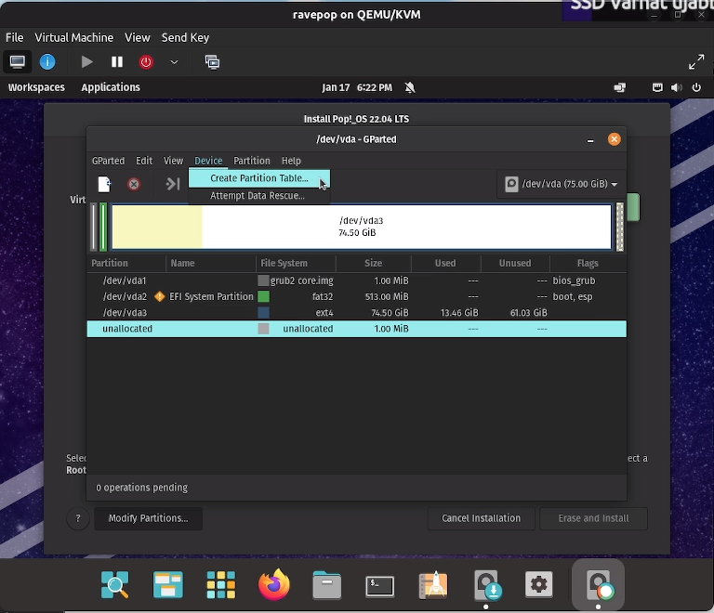Click the green fat32 color swatch
Screen dimensions: 714x613
click(263, 296)
